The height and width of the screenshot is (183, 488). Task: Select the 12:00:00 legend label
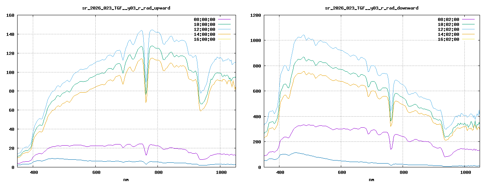[x=205, y=29]
